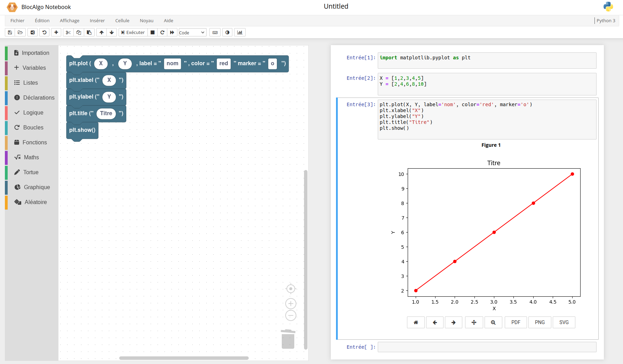Click the scissors cut cell icon
623x364 pixels.
[x=68, y=33]
